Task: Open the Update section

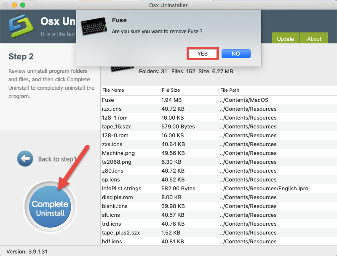Action: pyautogui.click(x=286, y=38)
